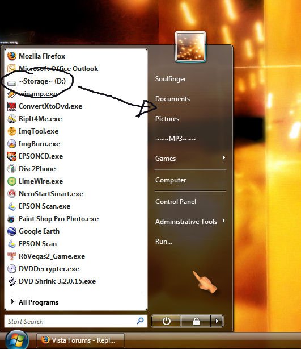
Task: Launch the ImgBurn.exe icon
Action: click(12, 144)
